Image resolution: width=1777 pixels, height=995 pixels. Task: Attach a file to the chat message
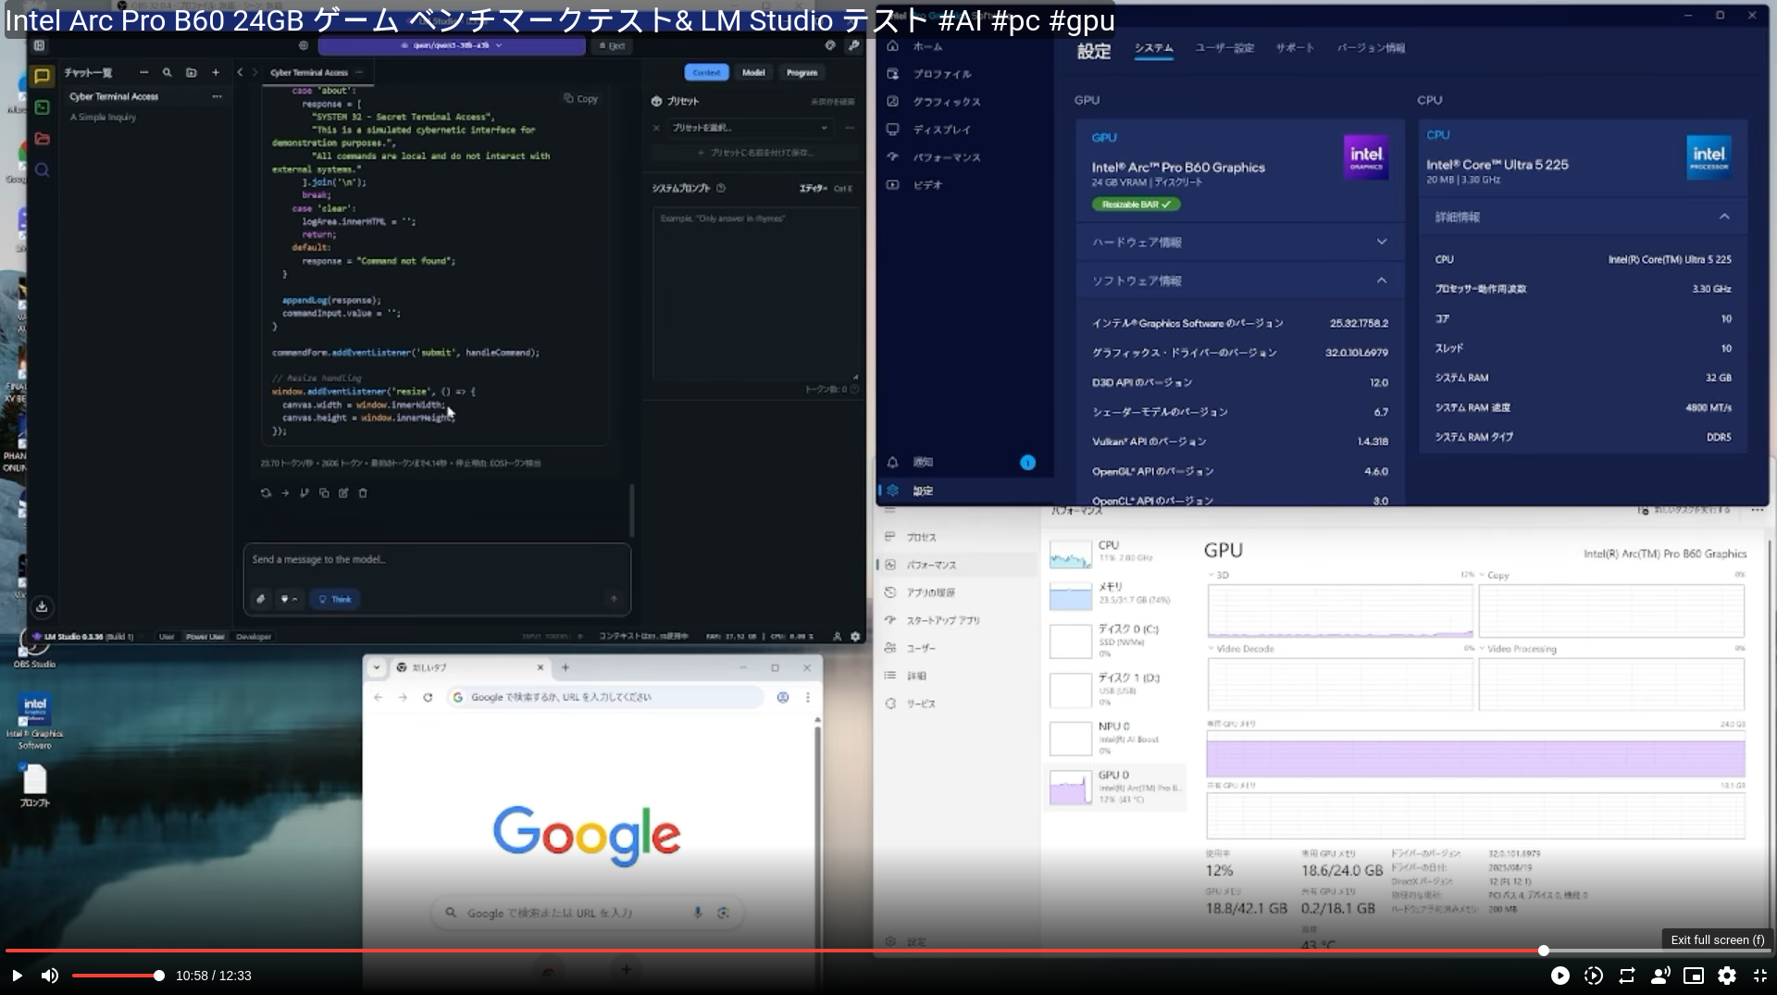click(261, 599)
